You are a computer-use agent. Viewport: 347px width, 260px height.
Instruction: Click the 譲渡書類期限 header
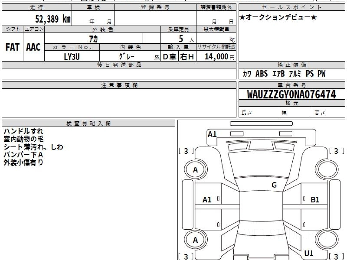tap(216, 8)
